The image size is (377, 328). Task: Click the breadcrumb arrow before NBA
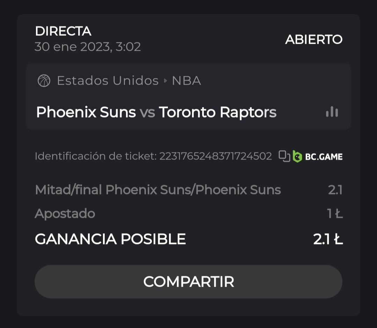pyautogui.click(x=165, y=81)
